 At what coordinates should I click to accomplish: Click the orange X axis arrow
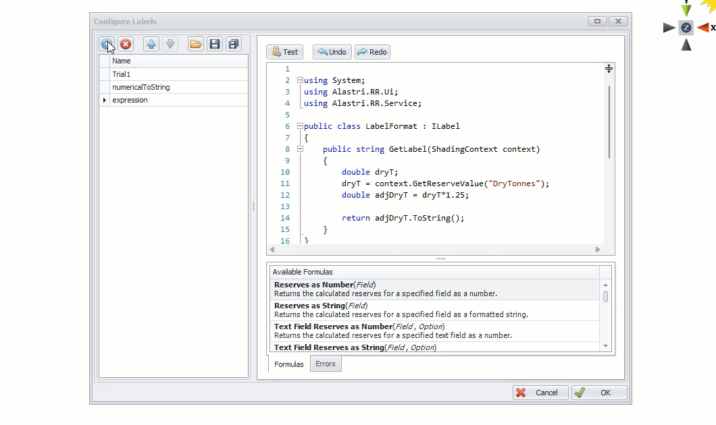click(703, 28)
